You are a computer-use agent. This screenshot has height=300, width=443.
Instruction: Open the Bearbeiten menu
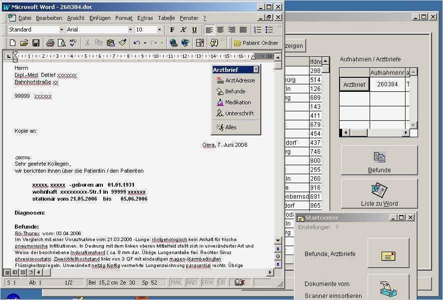pos(49,18)
